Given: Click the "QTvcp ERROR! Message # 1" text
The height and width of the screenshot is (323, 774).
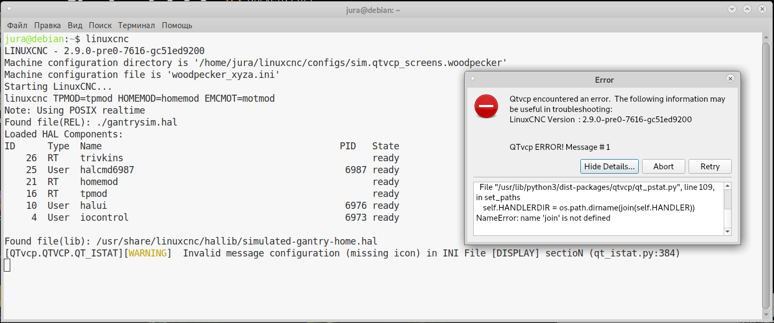Looking at the screenshot, I should pyautogui.click(x=560, y=147).
